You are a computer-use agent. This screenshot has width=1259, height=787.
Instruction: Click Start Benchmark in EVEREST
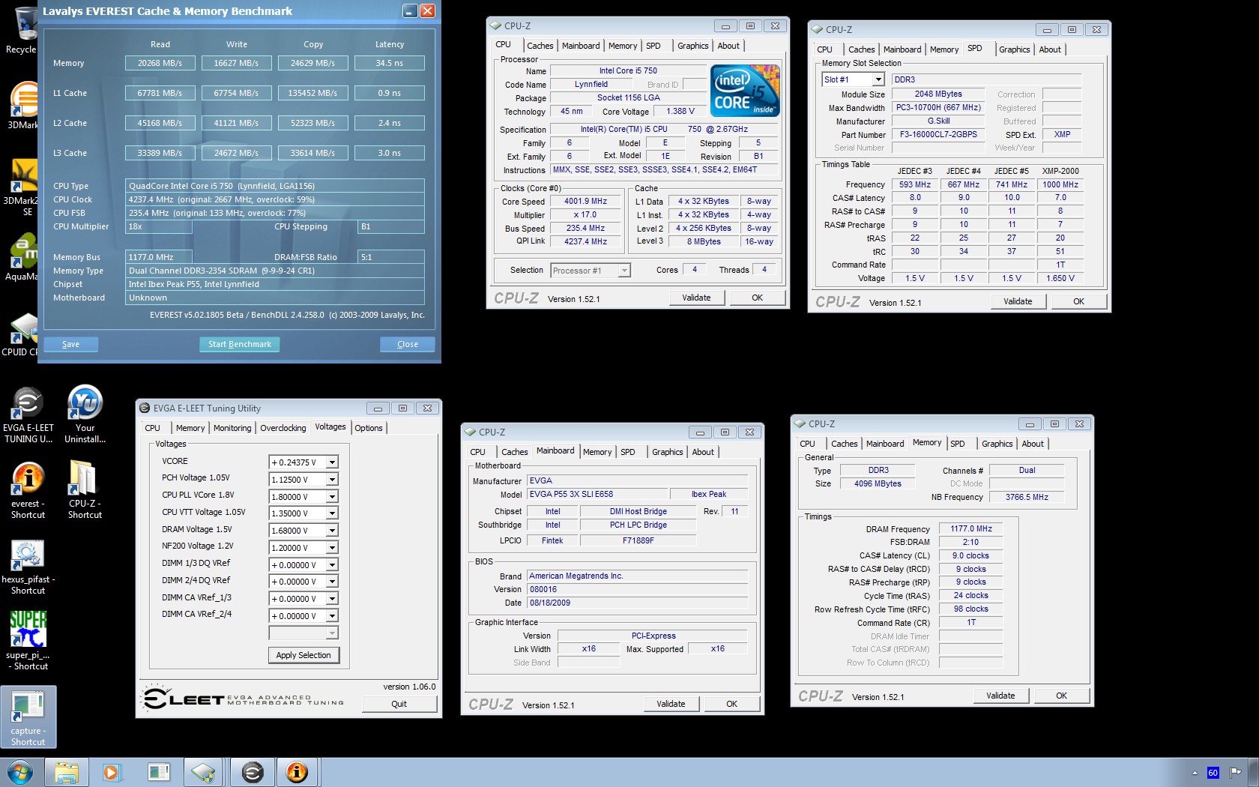(240, 344)
